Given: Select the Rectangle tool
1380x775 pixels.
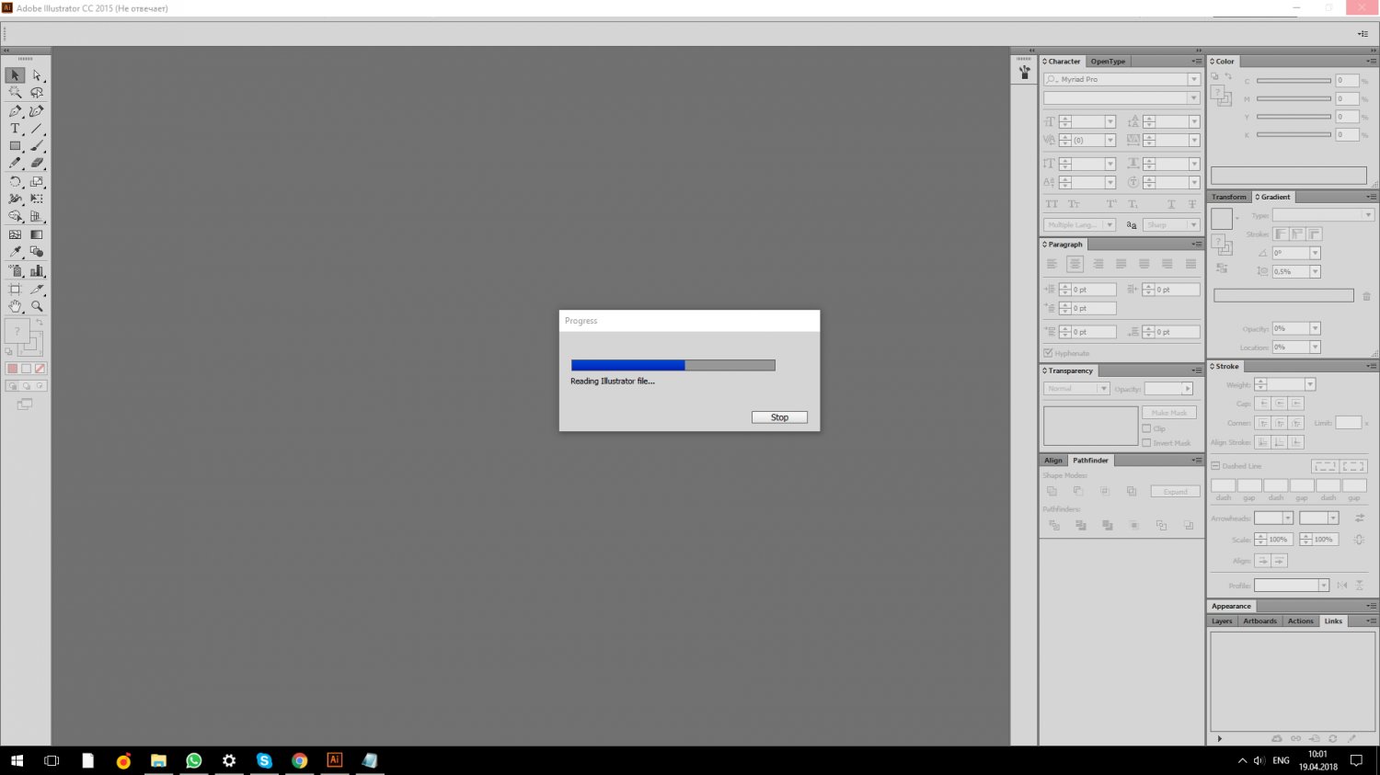Looking at the screenshot, I should pos(15,146).
